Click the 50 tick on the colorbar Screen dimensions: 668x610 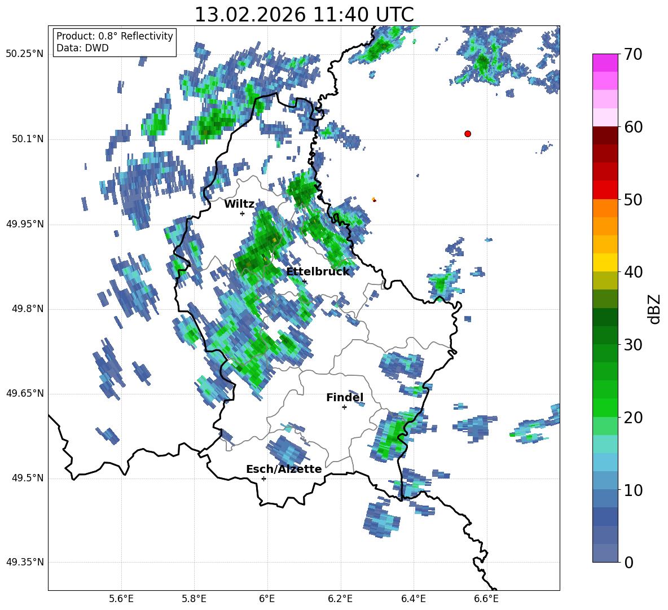coord(633,200)
